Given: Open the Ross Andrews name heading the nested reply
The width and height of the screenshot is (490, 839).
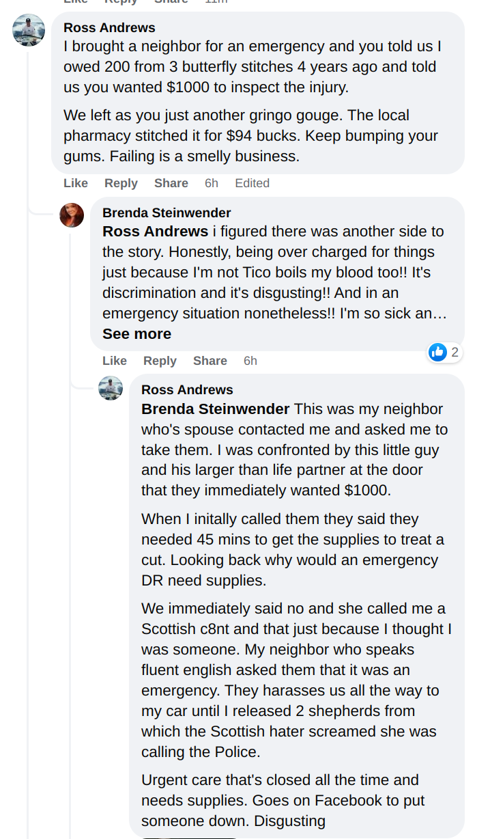Looking at the screenshot, I should (187, 389).
